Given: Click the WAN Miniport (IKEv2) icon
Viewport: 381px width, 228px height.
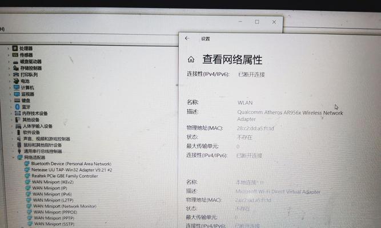Looking at the screenshot, I should [x=28, y=182].
